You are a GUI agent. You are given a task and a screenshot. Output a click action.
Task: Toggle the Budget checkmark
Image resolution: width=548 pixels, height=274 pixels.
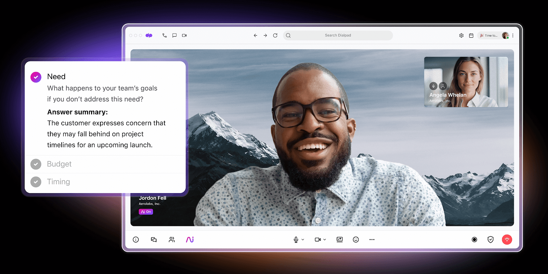(x=36, y=164)
